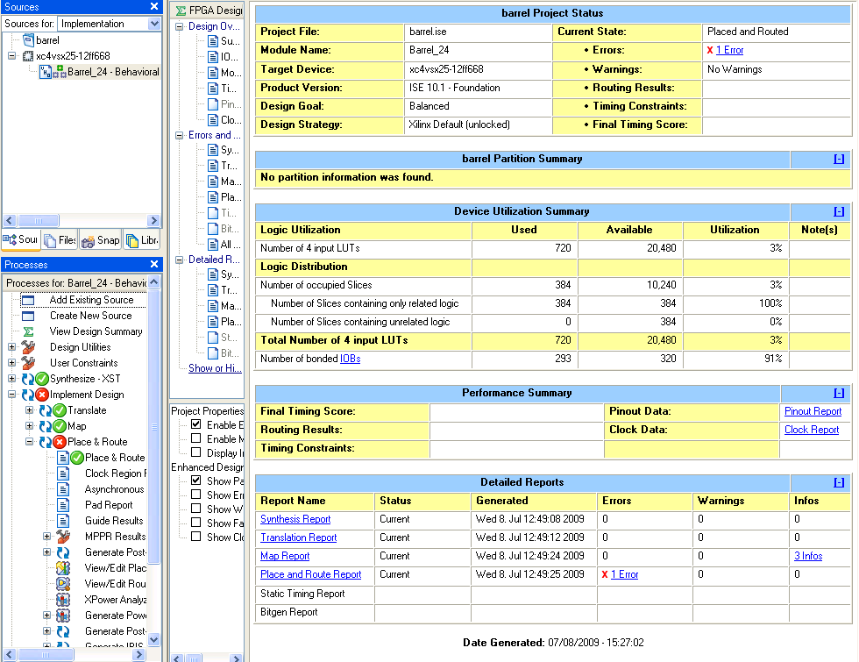Click the Guide Results document icon

pos(63,521)
